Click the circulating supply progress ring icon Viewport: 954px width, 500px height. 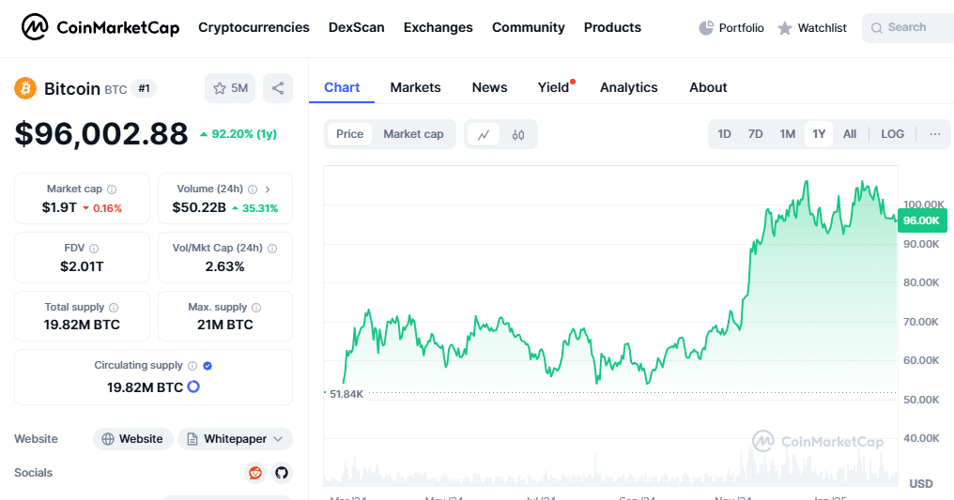pyautogui.click(x=193, y=386)
